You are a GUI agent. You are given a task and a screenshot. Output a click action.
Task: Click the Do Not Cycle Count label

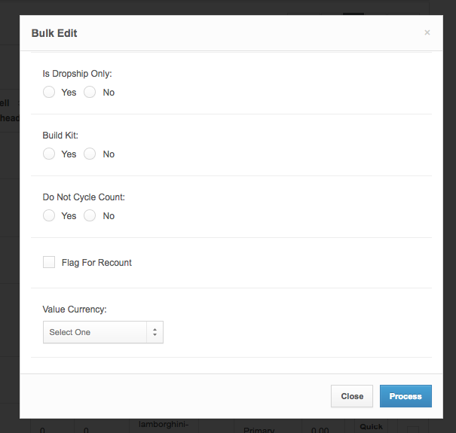point(84,197)
